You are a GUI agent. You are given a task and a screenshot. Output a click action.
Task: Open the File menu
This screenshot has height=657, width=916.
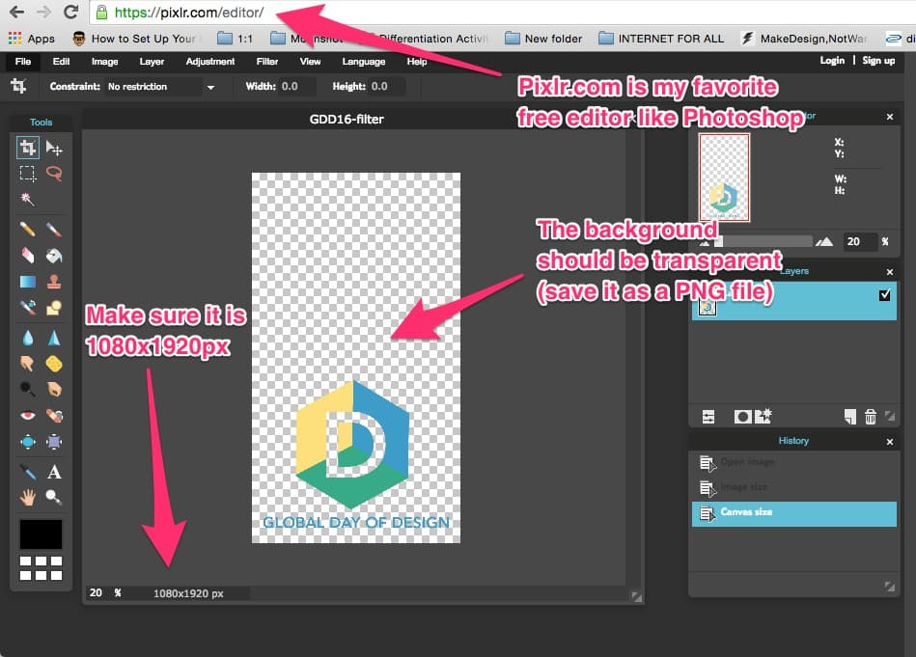[23, 62]
